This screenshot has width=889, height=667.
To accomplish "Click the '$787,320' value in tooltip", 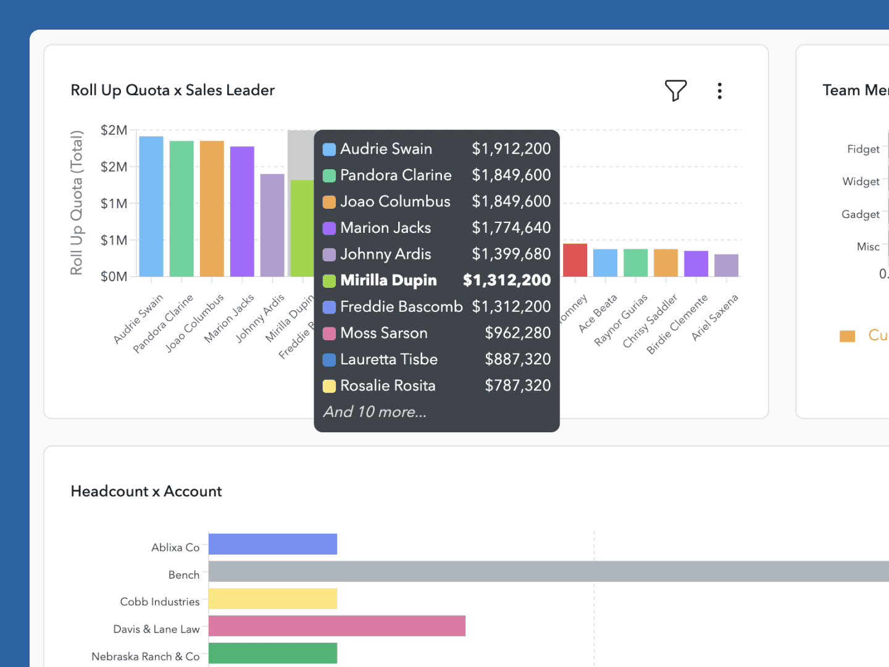I will click(x=517, y=385).
